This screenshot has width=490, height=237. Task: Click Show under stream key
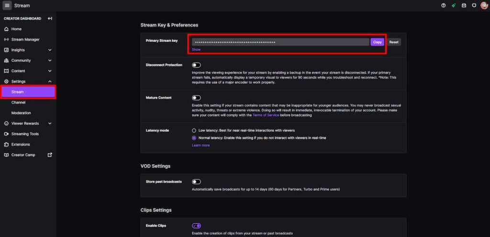coord(196,49)
